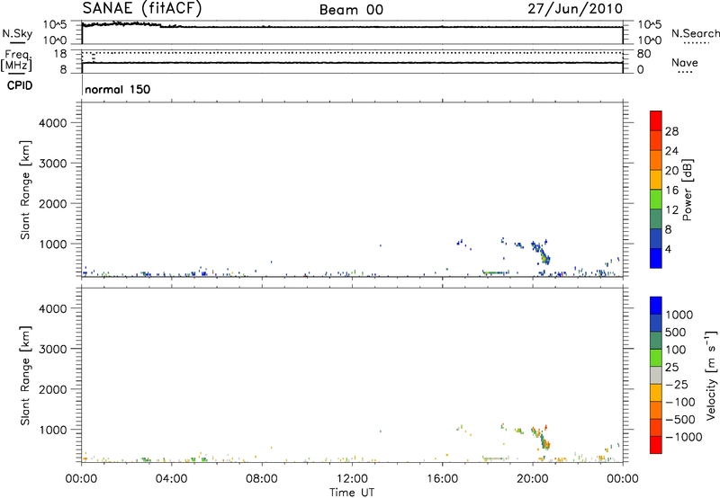
Task: Click the "80" tick on the Nave axis
Action: tap(643, 54)
